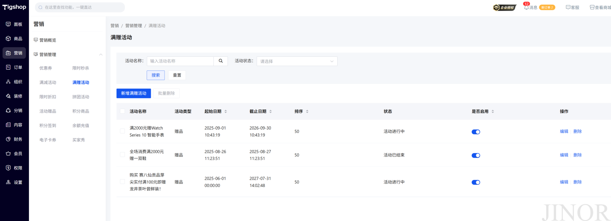Open the 客服 customer service icon
The image size is (611, 221).
point(568,7)
